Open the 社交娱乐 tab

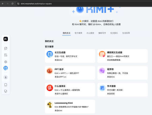coord(114,33)
